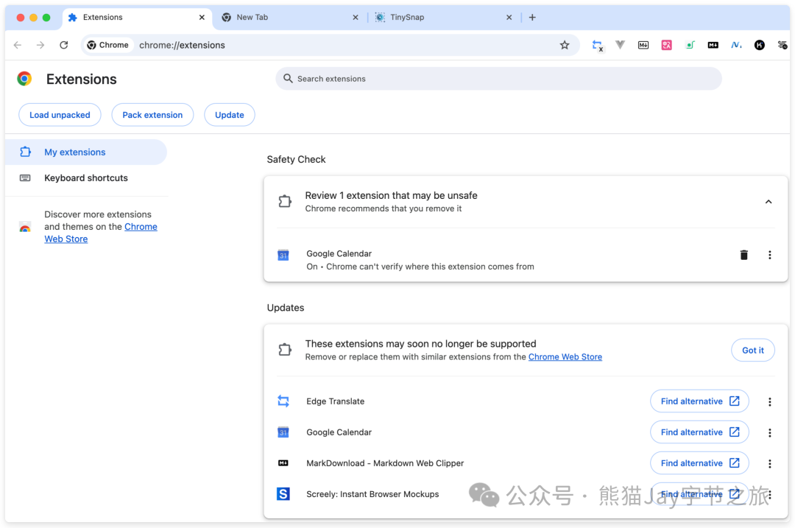Click the Screely S icon in Updates list
795x528 pixels.
283,493
